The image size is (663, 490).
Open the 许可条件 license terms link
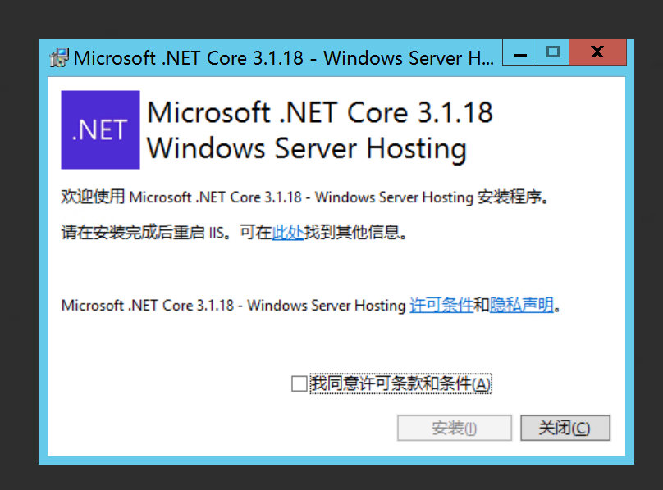click(441, 305)
